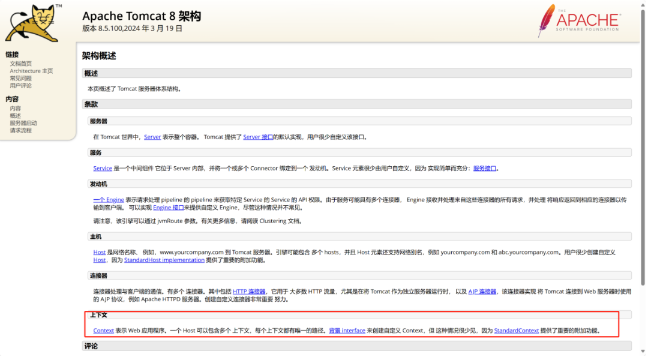Click the scrollbar down arrow
Image resolution: width=648 pixels, height=357 pixels.
point(643,352)
